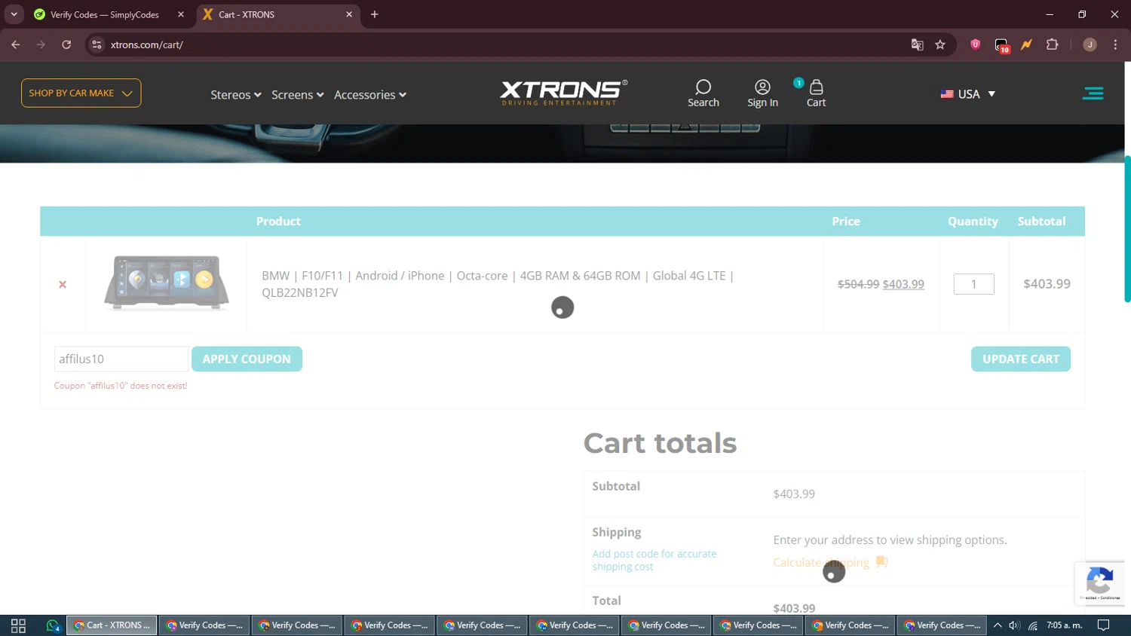This screenshot has width=1131, height=636.
Task: Open the BMW F10/F11 product link
Action: (x=498, y=284)
